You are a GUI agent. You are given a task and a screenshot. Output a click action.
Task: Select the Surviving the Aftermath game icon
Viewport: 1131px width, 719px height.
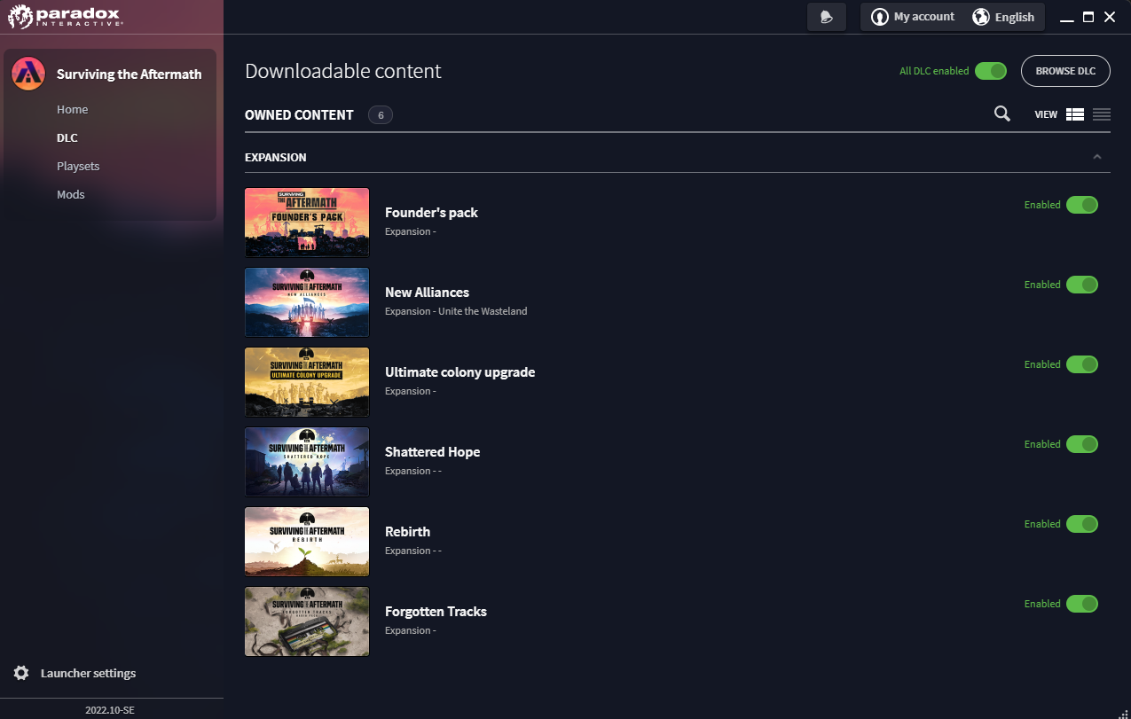point(27,74)
